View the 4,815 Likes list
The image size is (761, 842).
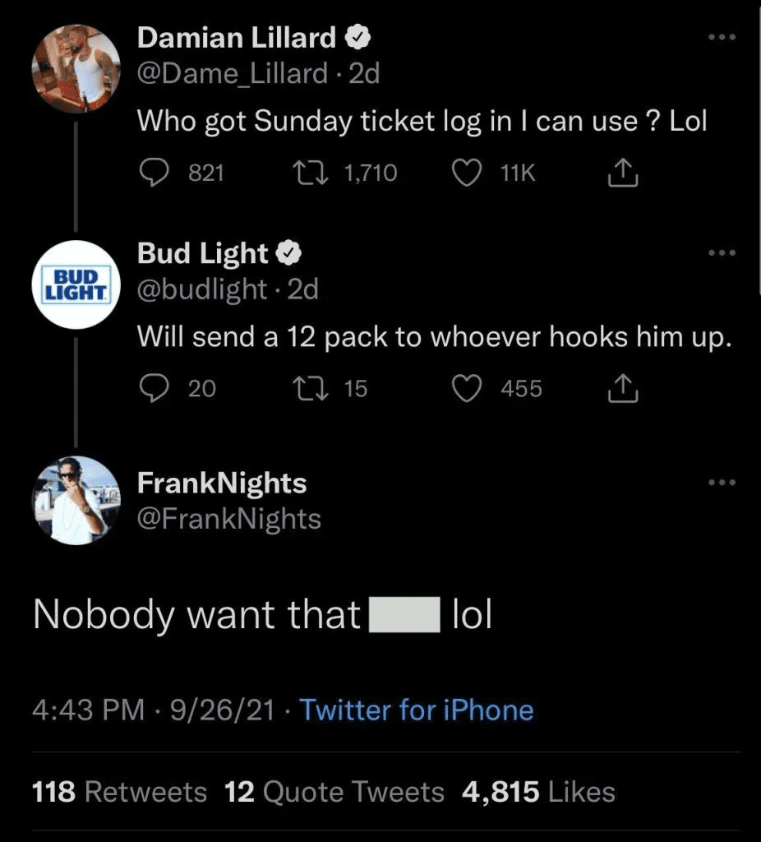(538, 792)
